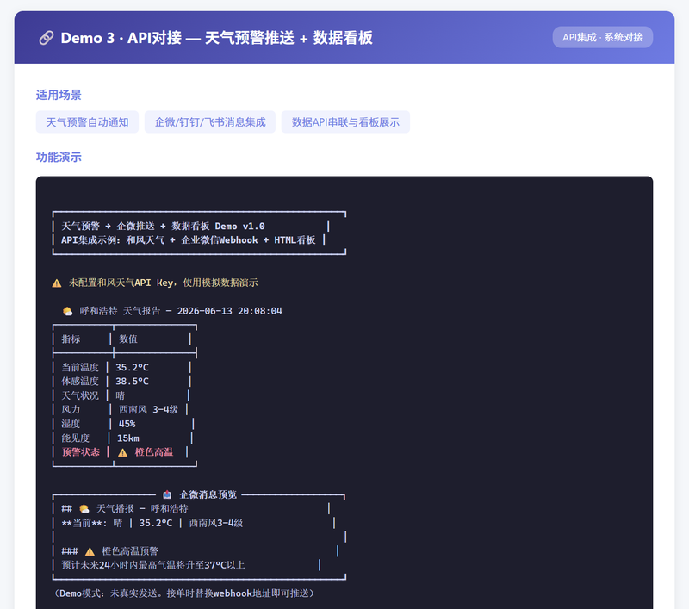Click the yellow warning icon before 未配置和风天气API Key
This screenshot has width=689, height=609.
click(57, 283)
